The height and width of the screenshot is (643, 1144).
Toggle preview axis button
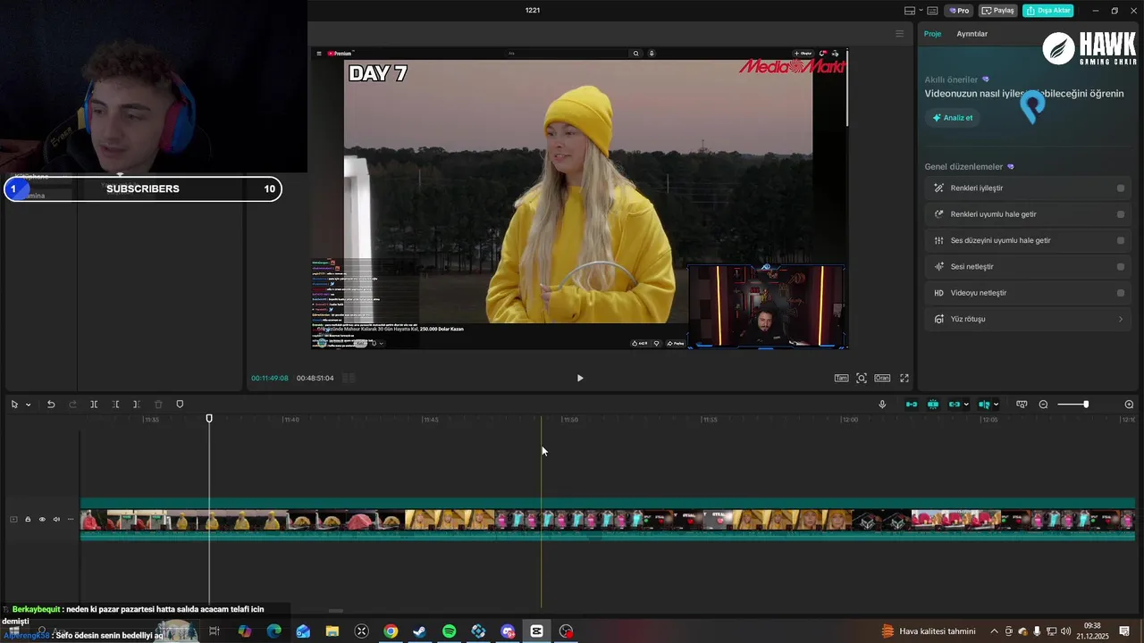coord(984,405)
